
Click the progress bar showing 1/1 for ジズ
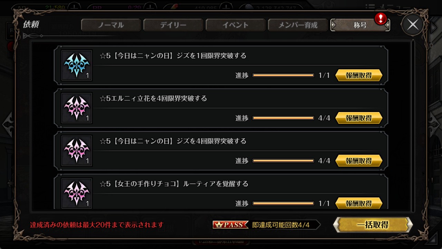tap(283, 75)
